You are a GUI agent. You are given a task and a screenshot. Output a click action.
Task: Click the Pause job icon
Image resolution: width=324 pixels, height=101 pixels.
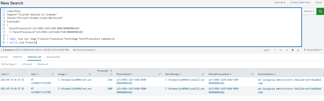[x=275, y=50]
